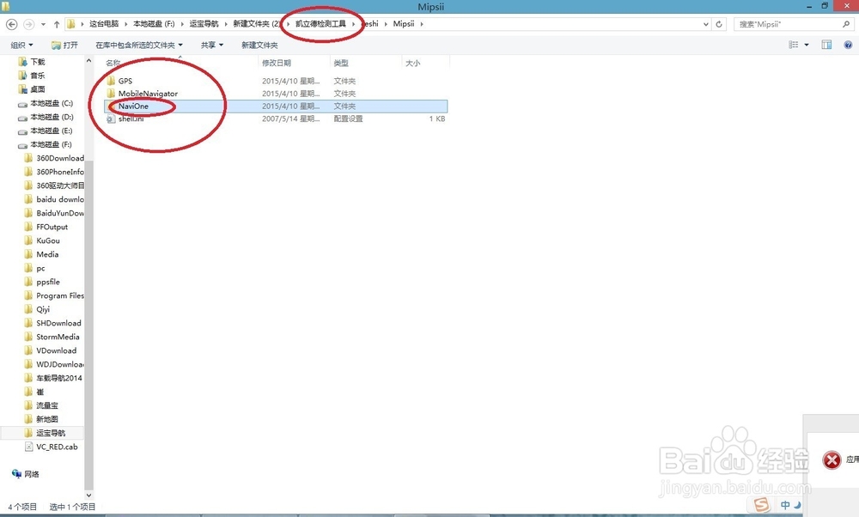Go back to the previous folder
The height and width of the screenshot is (517, 859).
coord(11,24)
